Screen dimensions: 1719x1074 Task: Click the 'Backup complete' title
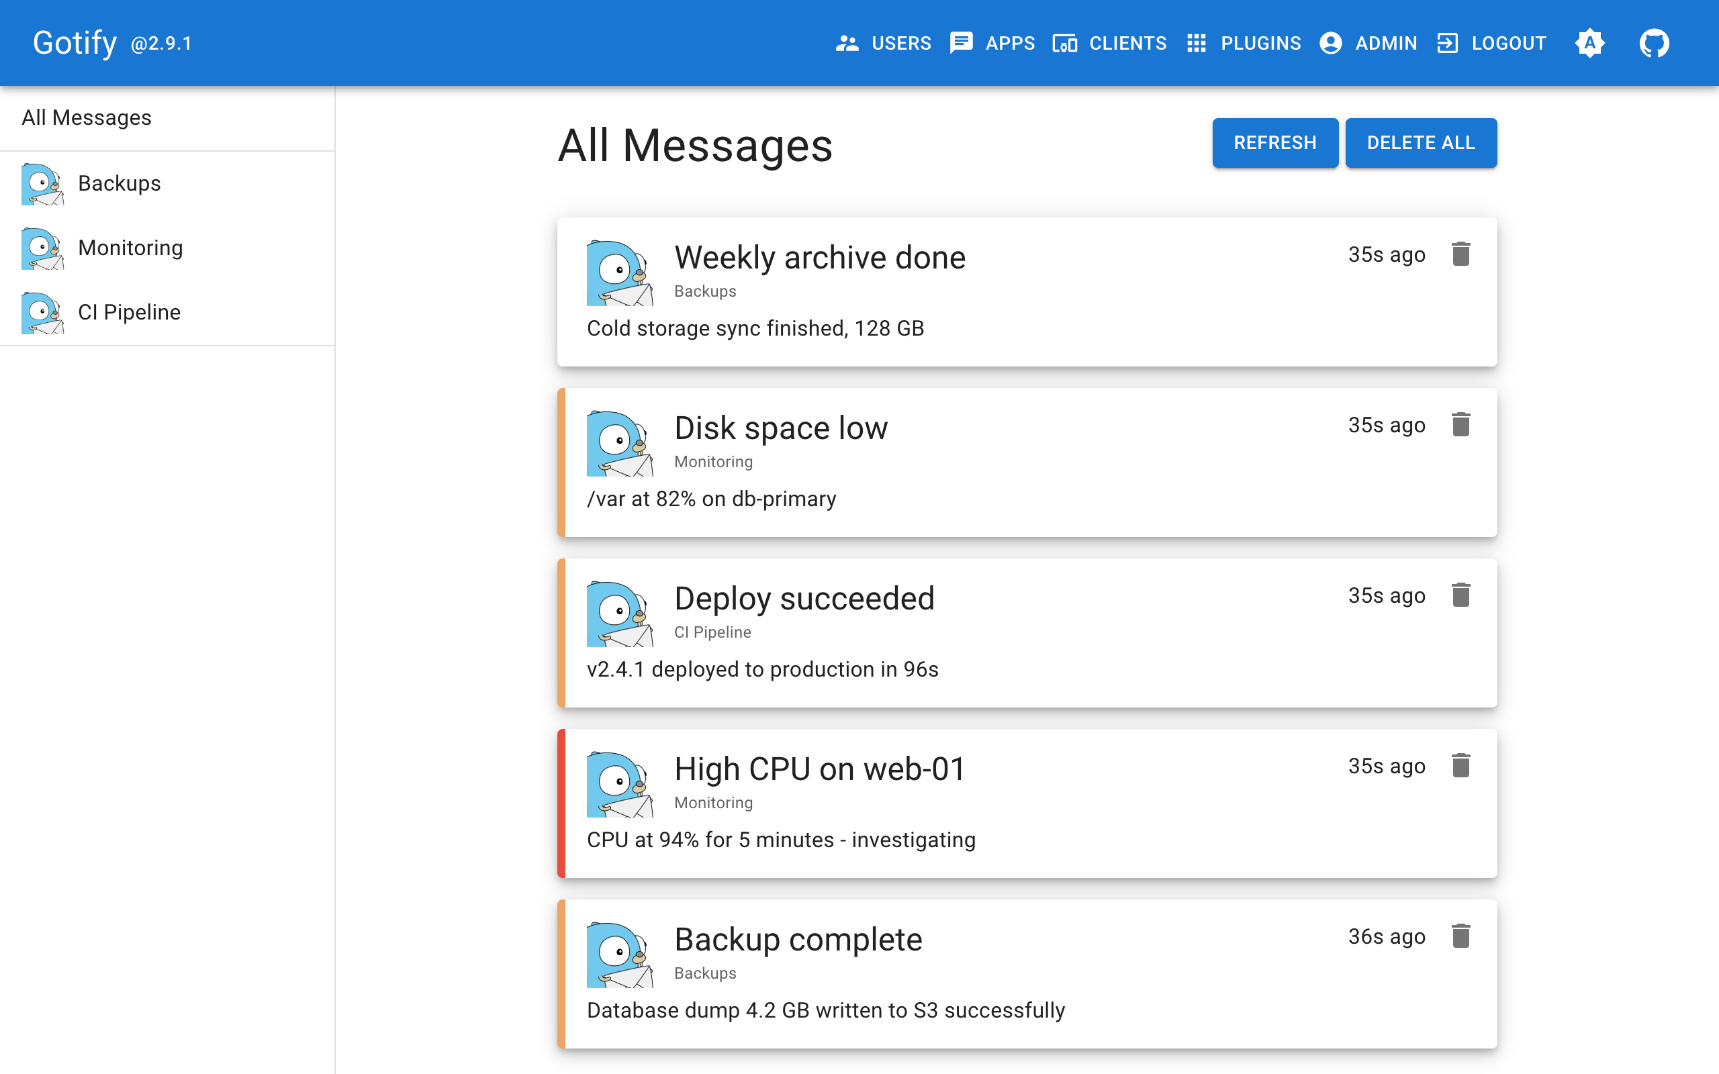(798, 940)
